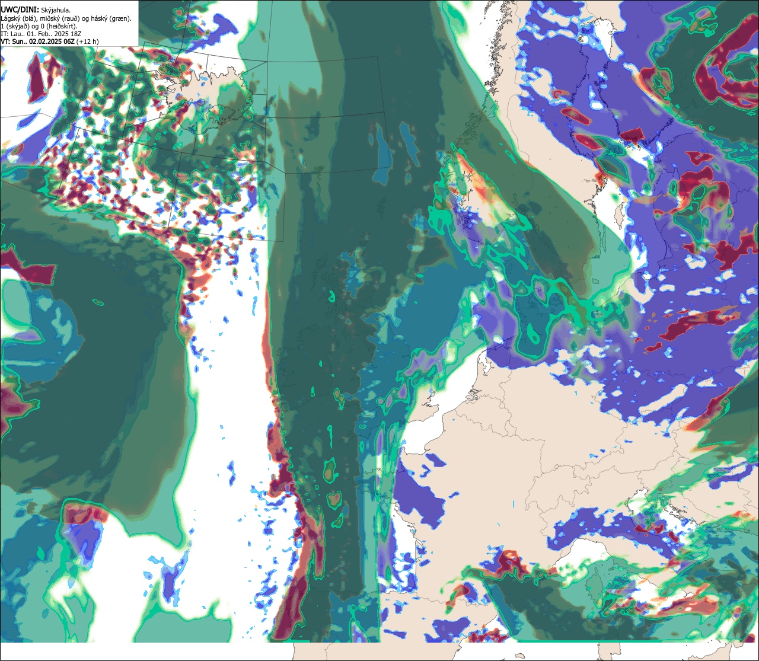This screenshot has width=759, height=661.
Task: Click the word "Skýjahula." in the legend
Action: click(x=56, y=9)
